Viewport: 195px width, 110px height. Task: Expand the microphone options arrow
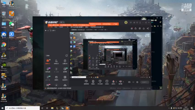[x=116, y=82]
